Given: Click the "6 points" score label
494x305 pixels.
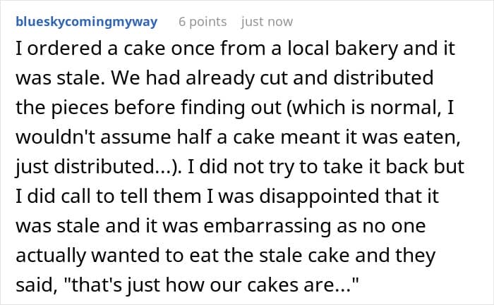Looking at the screenshot, I should pos(202,22).
